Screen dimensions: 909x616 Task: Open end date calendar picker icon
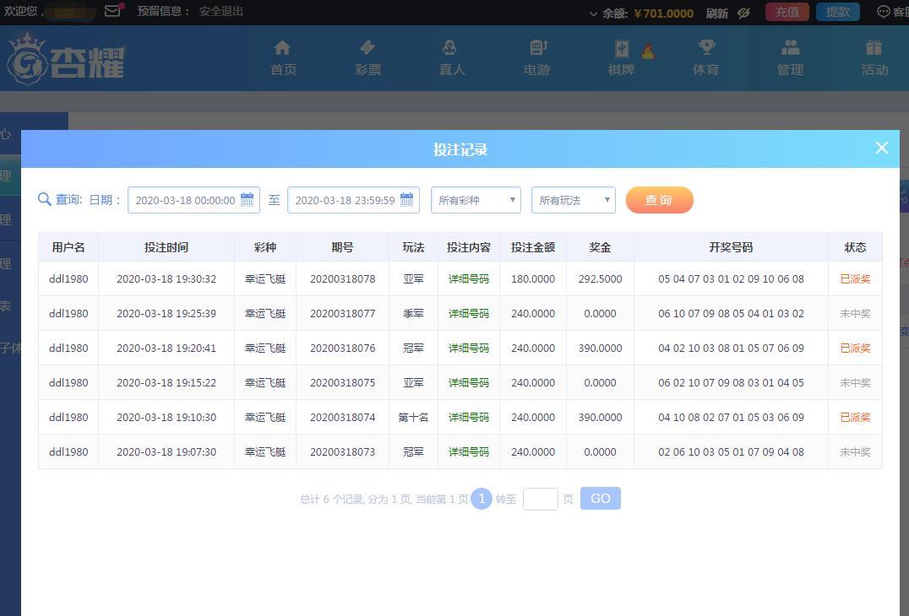(x=407, y=200)
